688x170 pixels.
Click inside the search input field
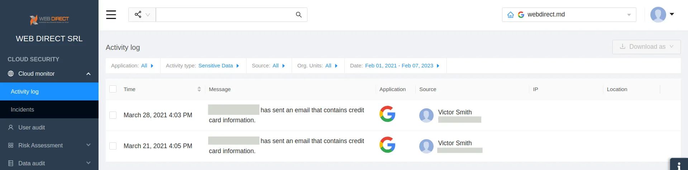[x=224, y=15]
